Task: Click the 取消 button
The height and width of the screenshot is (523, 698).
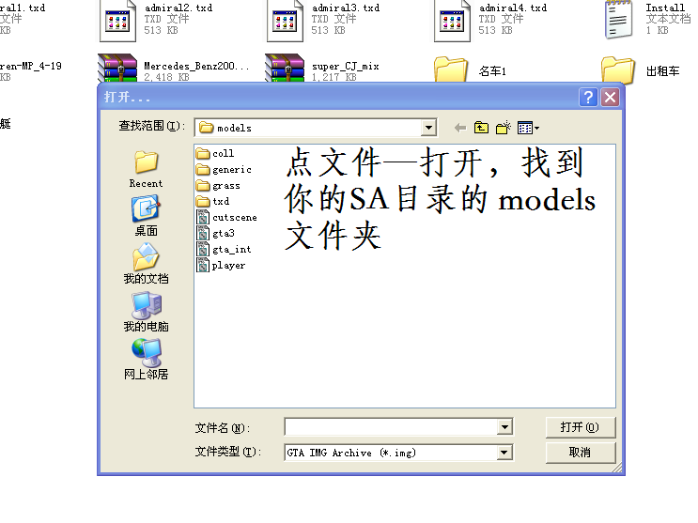Action: [x=580, y=452]
